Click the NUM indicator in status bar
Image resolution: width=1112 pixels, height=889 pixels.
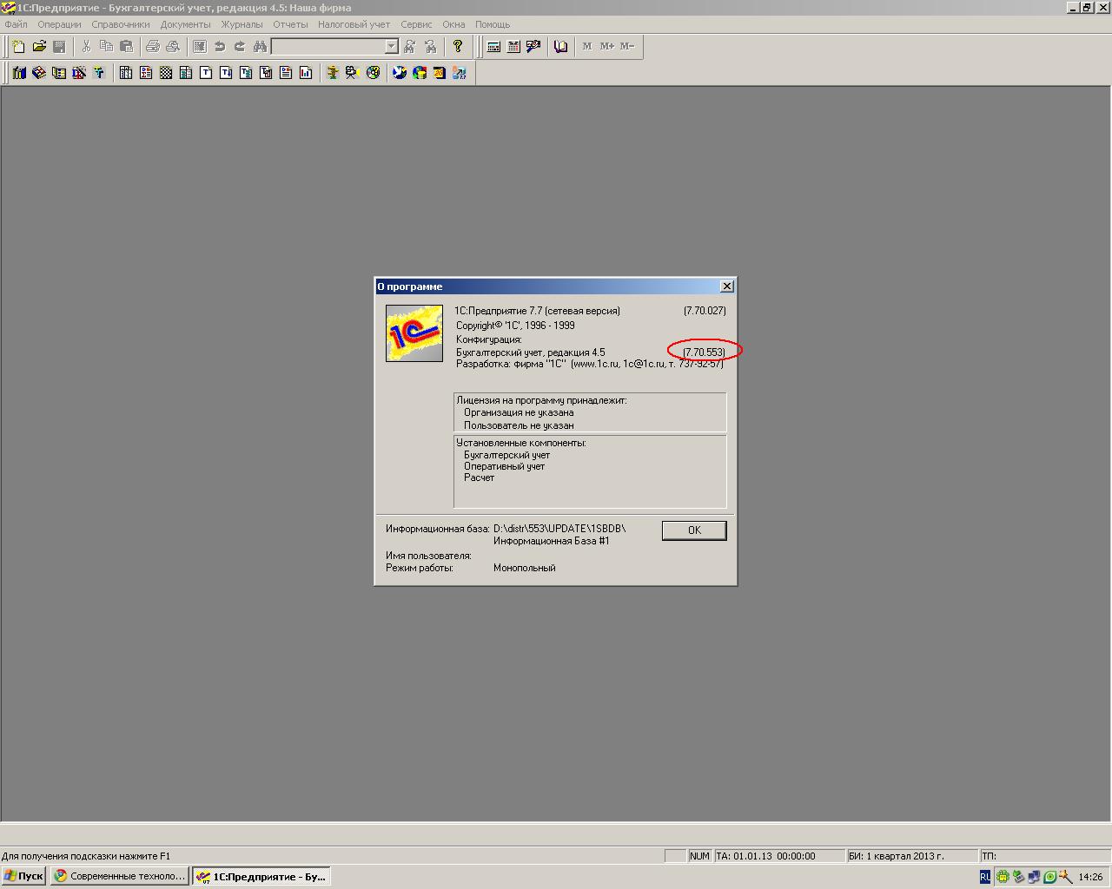tap(699, 856)
